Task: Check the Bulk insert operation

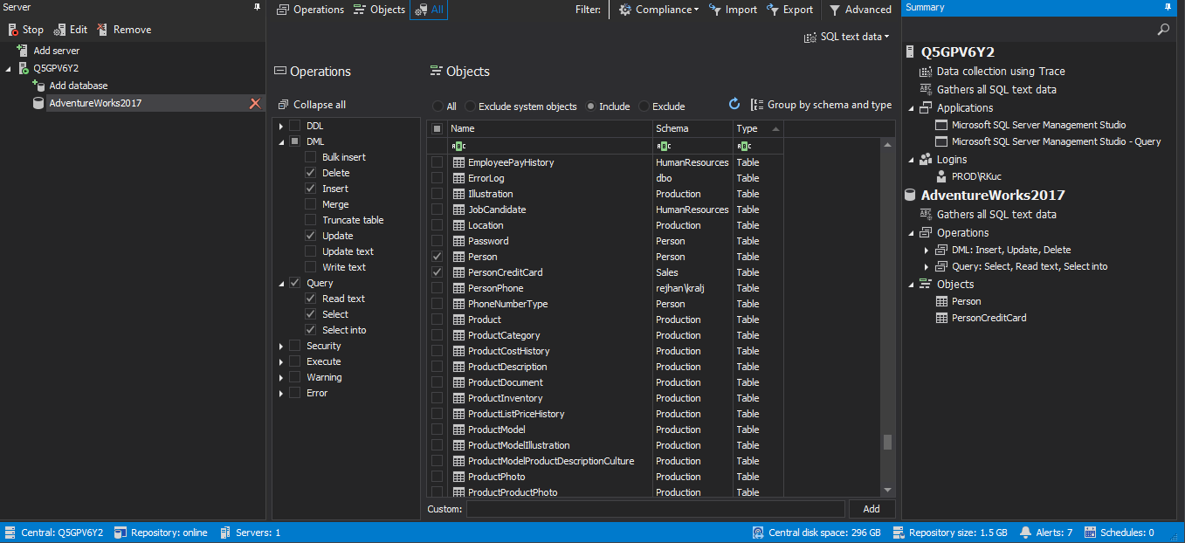Action: (x=311, y=157)
